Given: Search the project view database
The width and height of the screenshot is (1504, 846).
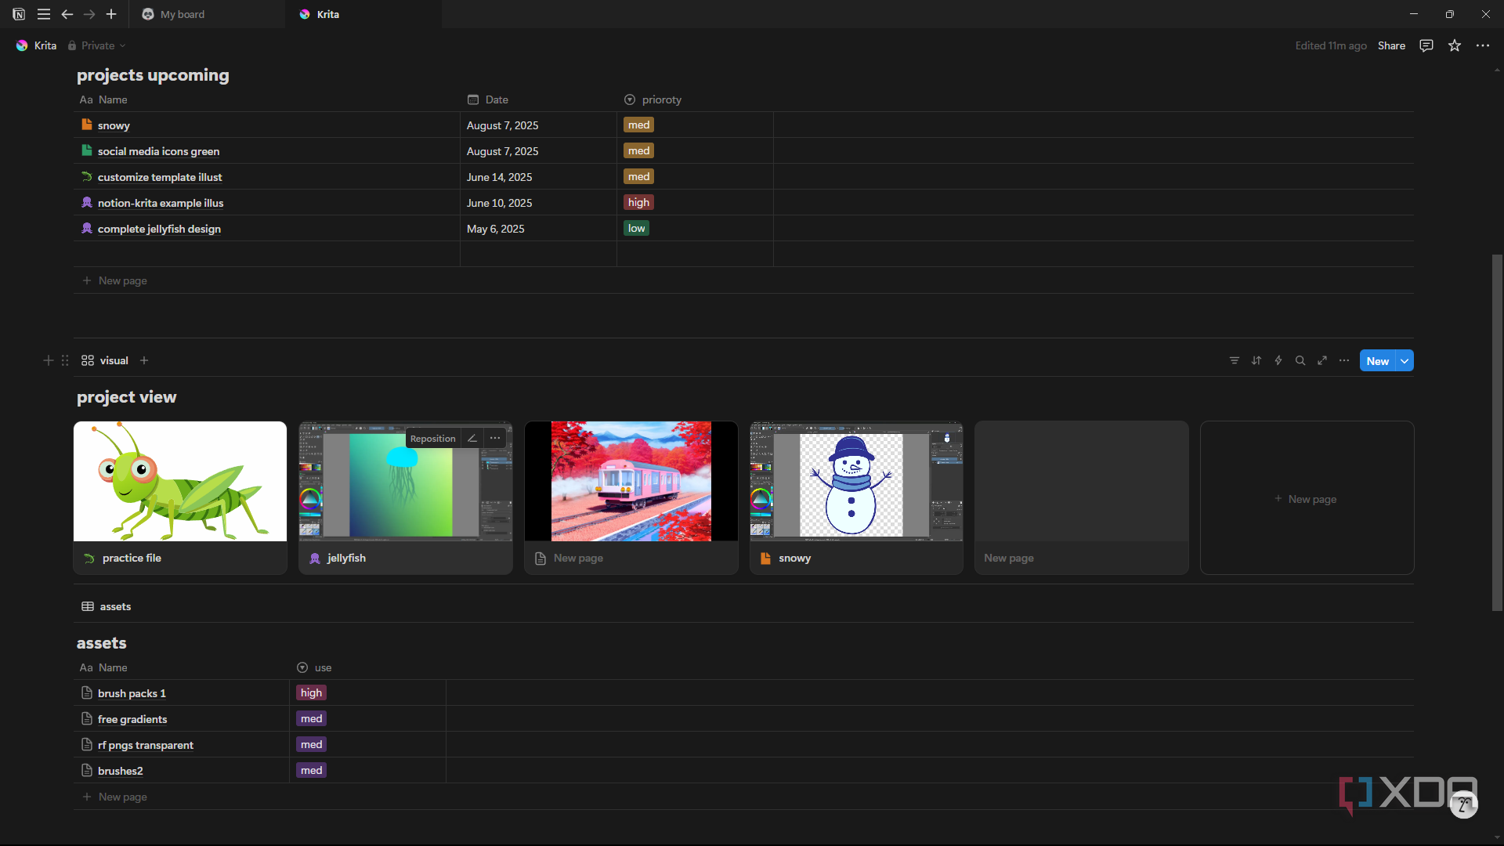Looking at the screenshot, I should pyautogui.click(x=1300, y=360).
